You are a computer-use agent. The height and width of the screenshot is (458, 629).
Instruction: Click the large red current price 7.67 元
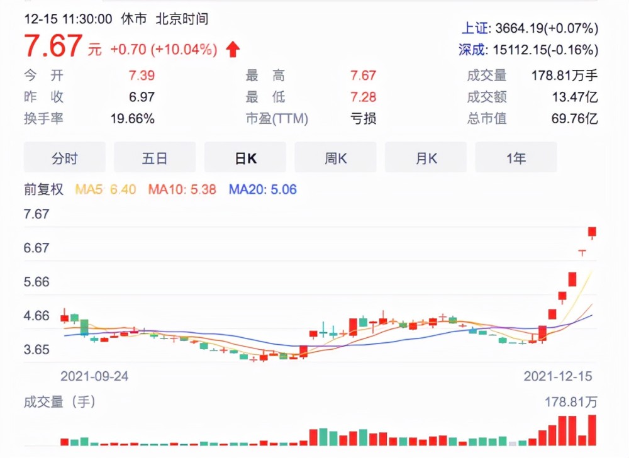pyautogui.click(x=63, y=46)
